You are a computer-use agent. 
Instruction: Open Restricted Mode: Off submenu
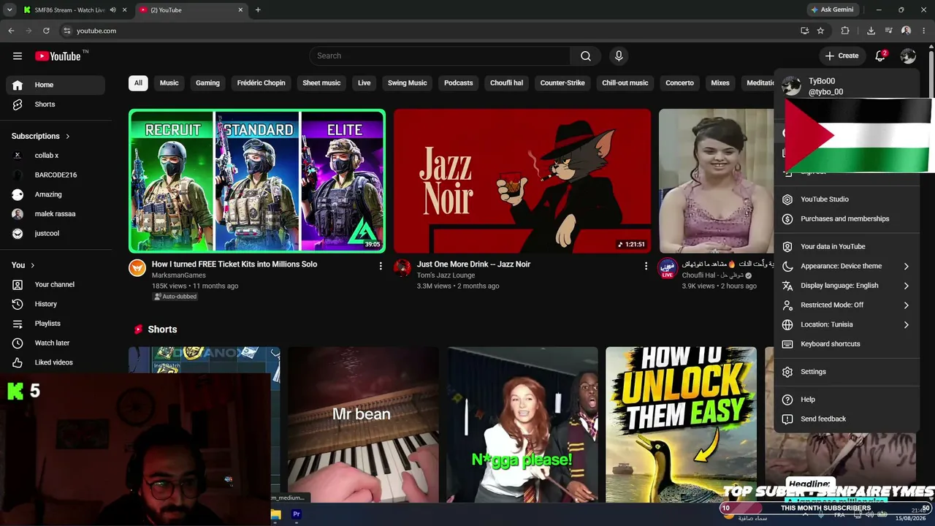pyautogui.click(x=846, y=305)
